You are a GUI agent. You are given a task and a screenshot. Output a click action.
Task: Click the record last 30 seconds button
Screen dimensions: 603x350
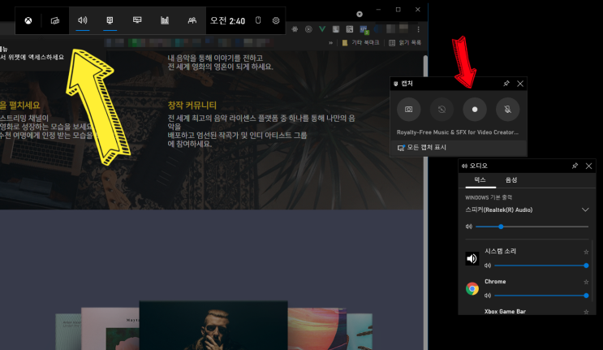click(441, 110)
